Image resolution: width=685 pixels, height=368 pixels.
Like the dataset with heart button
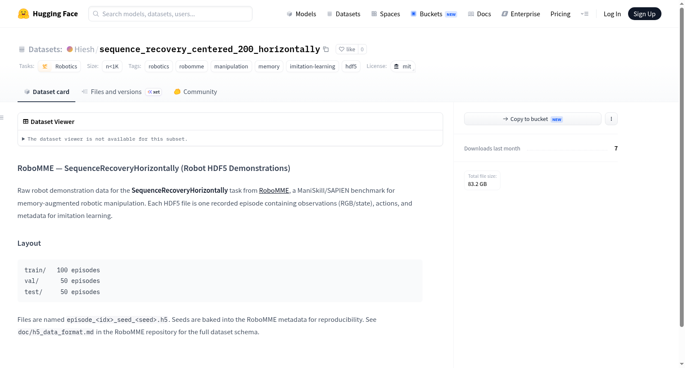(x=347, y=49)
